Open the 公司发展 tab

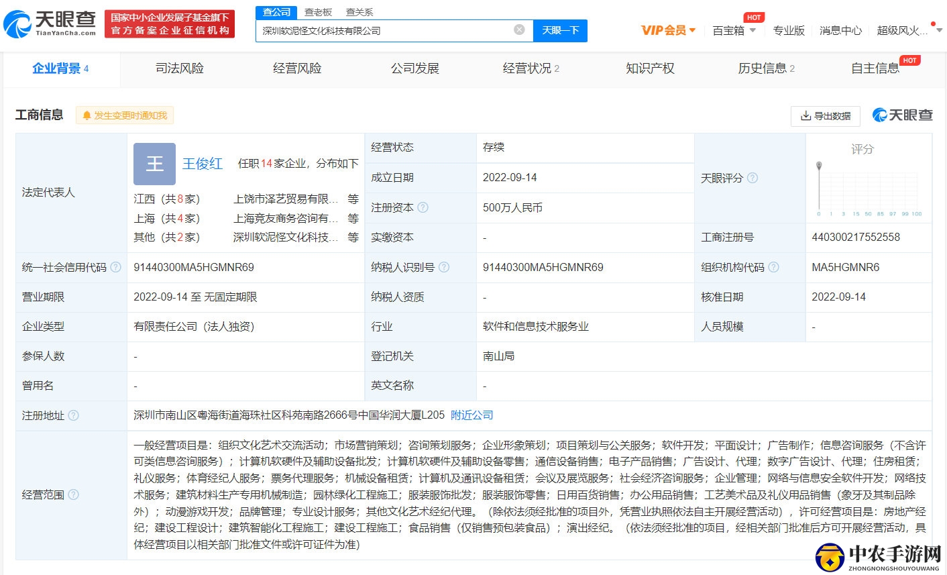click(415, 68)
